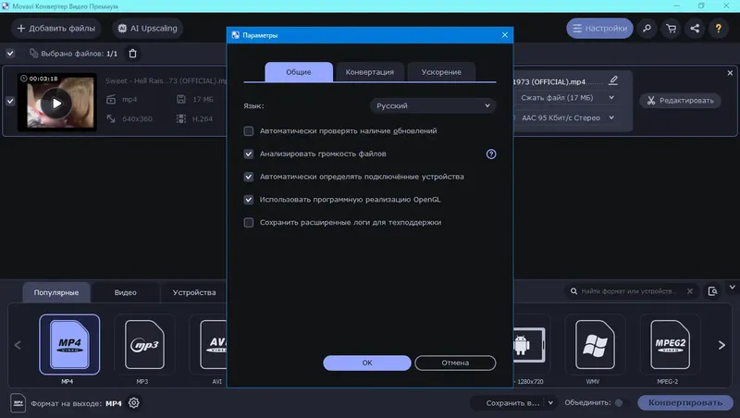Open the Настройки menu button
740x418 pixels.
coord(599,29)
